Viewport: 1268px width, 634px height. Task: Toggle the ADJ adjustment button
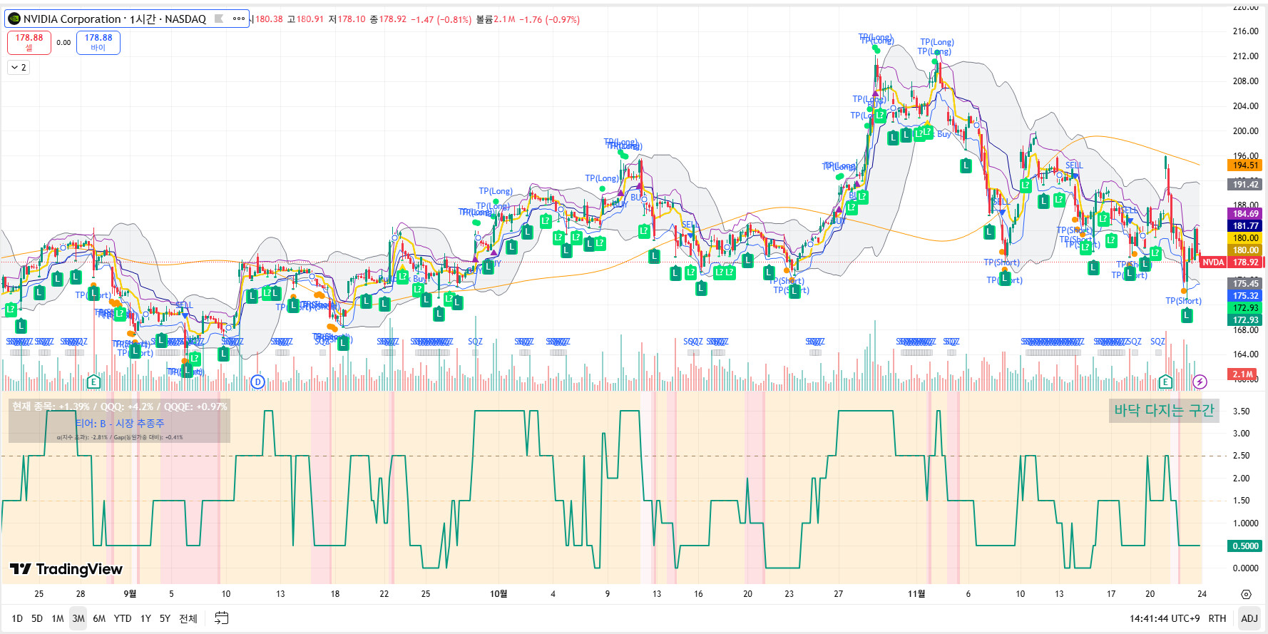coord(1249,618)
